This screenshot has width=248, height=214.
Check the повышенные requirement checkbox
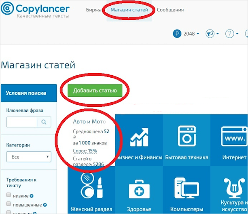[8, 205]
